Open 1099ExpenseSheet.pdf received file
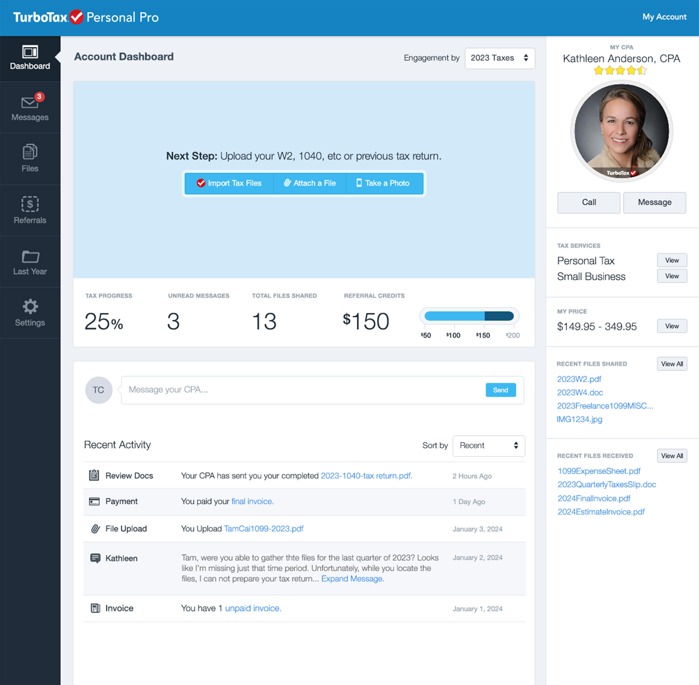This screenshot has height=685, width=699. coord(599,471)
